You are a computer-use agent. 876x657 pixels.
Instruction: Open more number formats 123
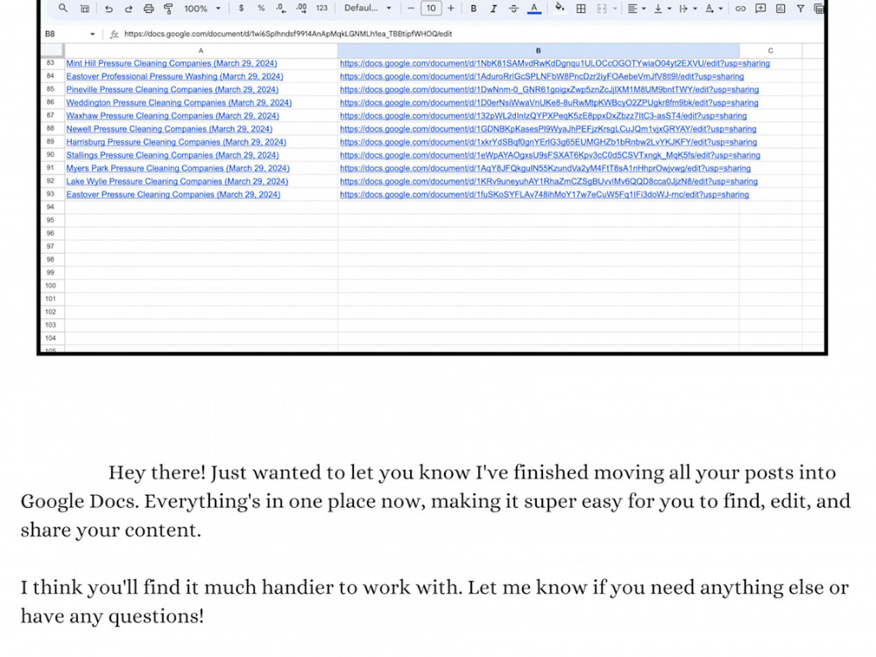(x=321, y=8)
